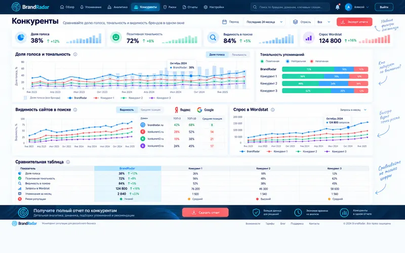Open the Упоминания nav tab
This screenshot has width=405, height=253.
coord(91,7)
